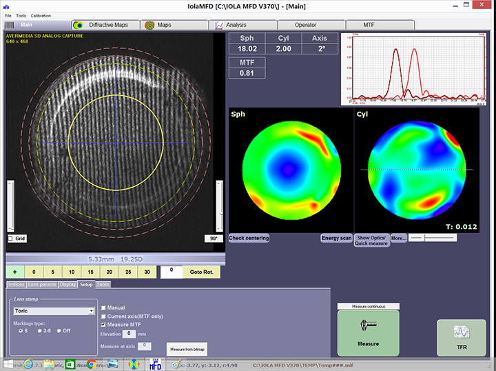Click the caliper icon on the Measure button
This screenshot has width=496, height=371.
(x=368, y=325)
